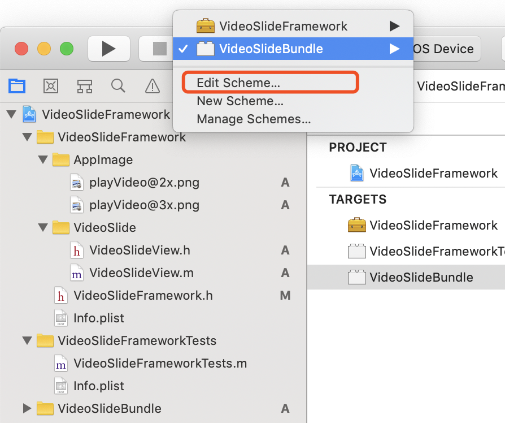Choose the VideoSlideFramework scheme in popup menu
This screenshot has height=423, width=505.
point(293,26)
